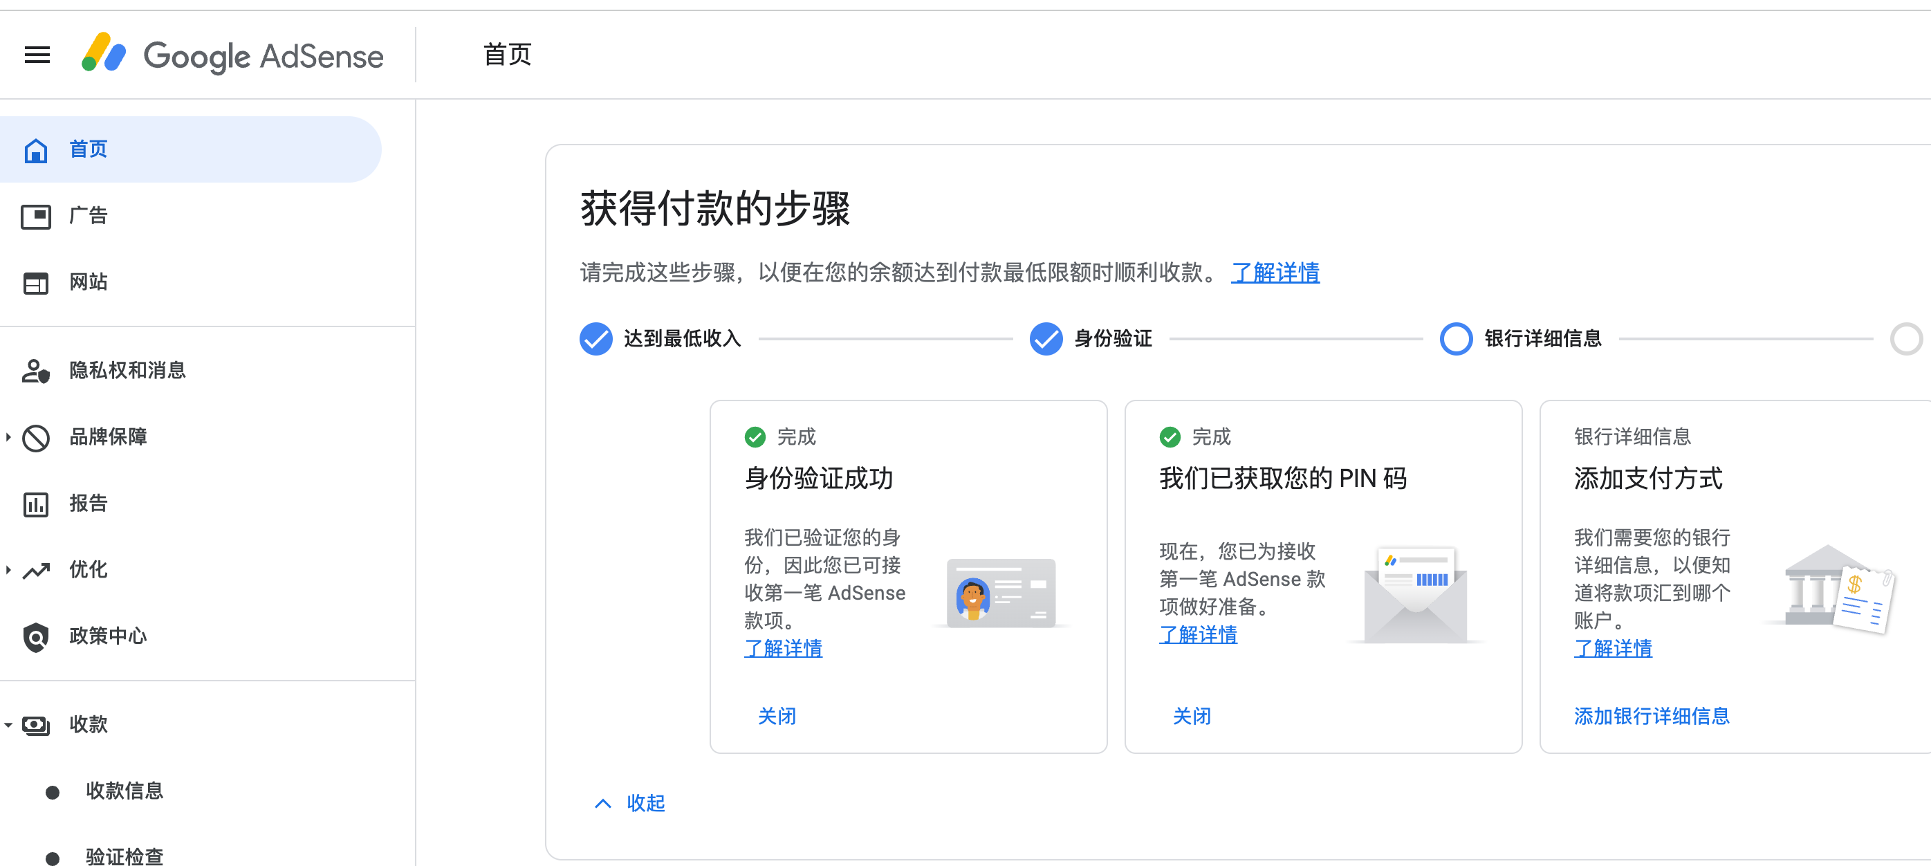Click the 获得付款的步骤 heading
Viewport: 1931px width, 866px height.
pos(715,208)
